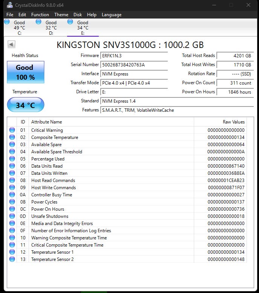
Task: Open the Function menu
Action: point(40,15)
